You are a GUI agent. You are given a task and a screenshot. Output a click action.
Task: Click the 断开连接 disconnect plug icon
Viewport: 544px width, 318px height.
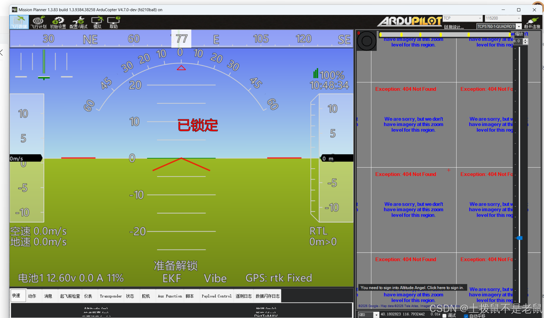(x=532, y=22)
